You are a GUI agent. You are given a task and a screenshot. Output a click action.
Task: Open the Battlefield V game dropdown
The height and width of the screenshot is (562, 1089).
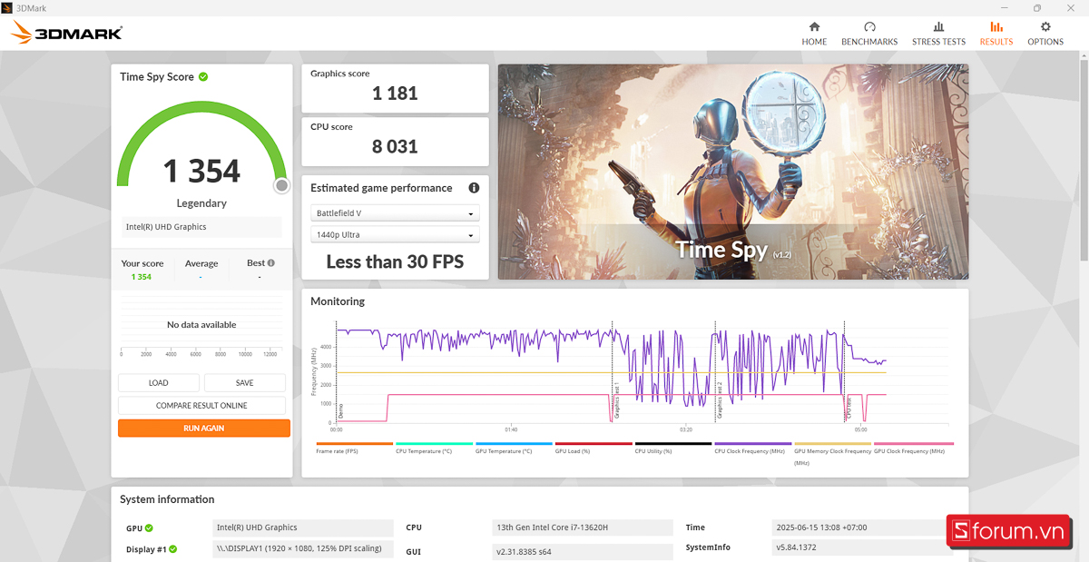click(x=395, y=213)
